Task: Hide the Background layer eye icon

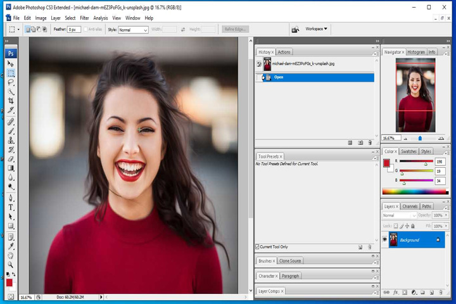Action: pyautogui.click(x=385, y=239)
